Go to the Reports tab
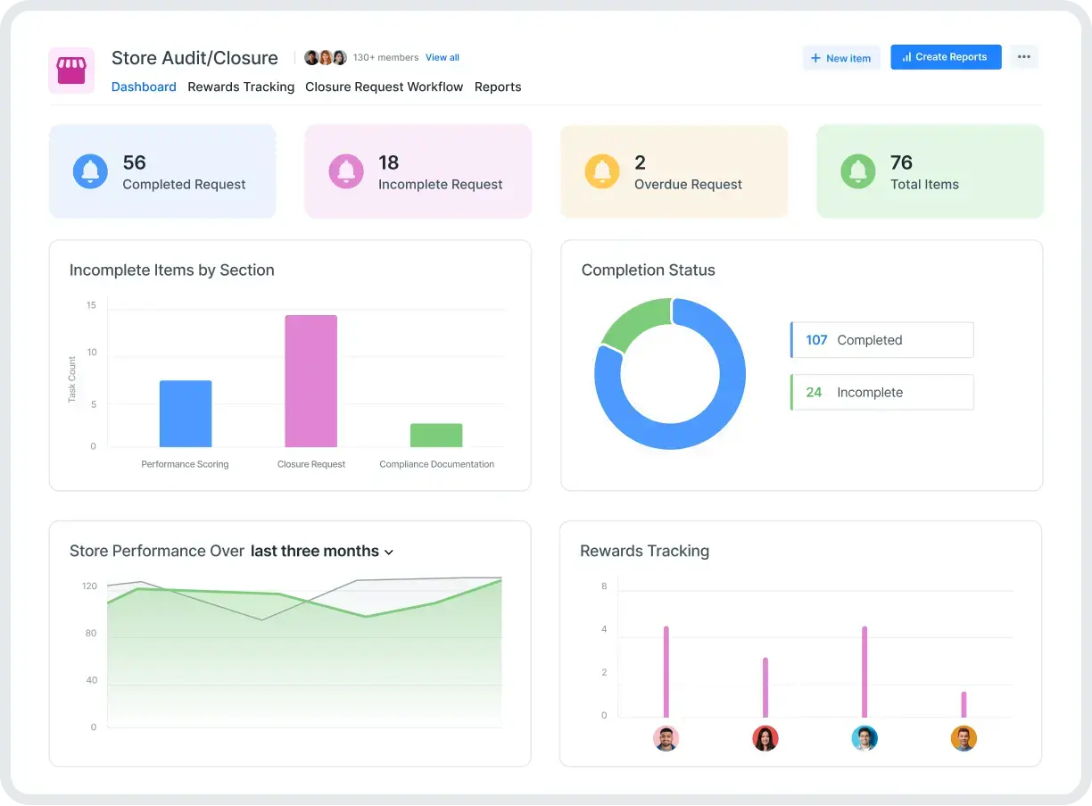Screen dimensions: 1092x806 click(498, 87)
